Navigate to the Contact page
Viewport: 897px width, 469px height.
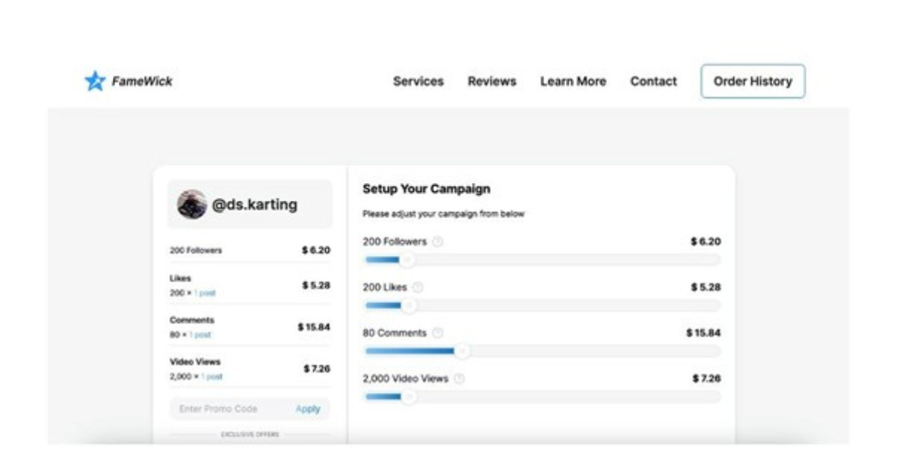click(653, 81)
